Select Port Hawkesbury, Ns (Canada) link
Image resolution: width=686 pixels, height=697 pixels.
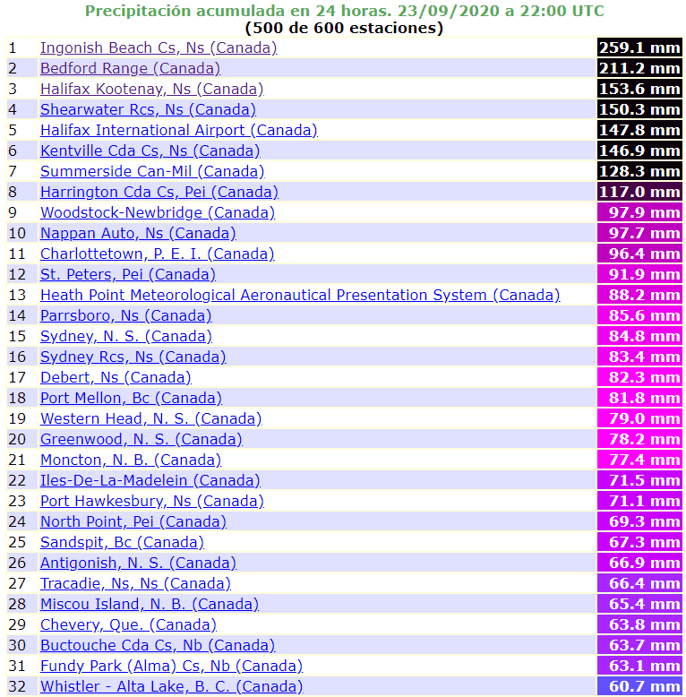[x=152, y=501]
